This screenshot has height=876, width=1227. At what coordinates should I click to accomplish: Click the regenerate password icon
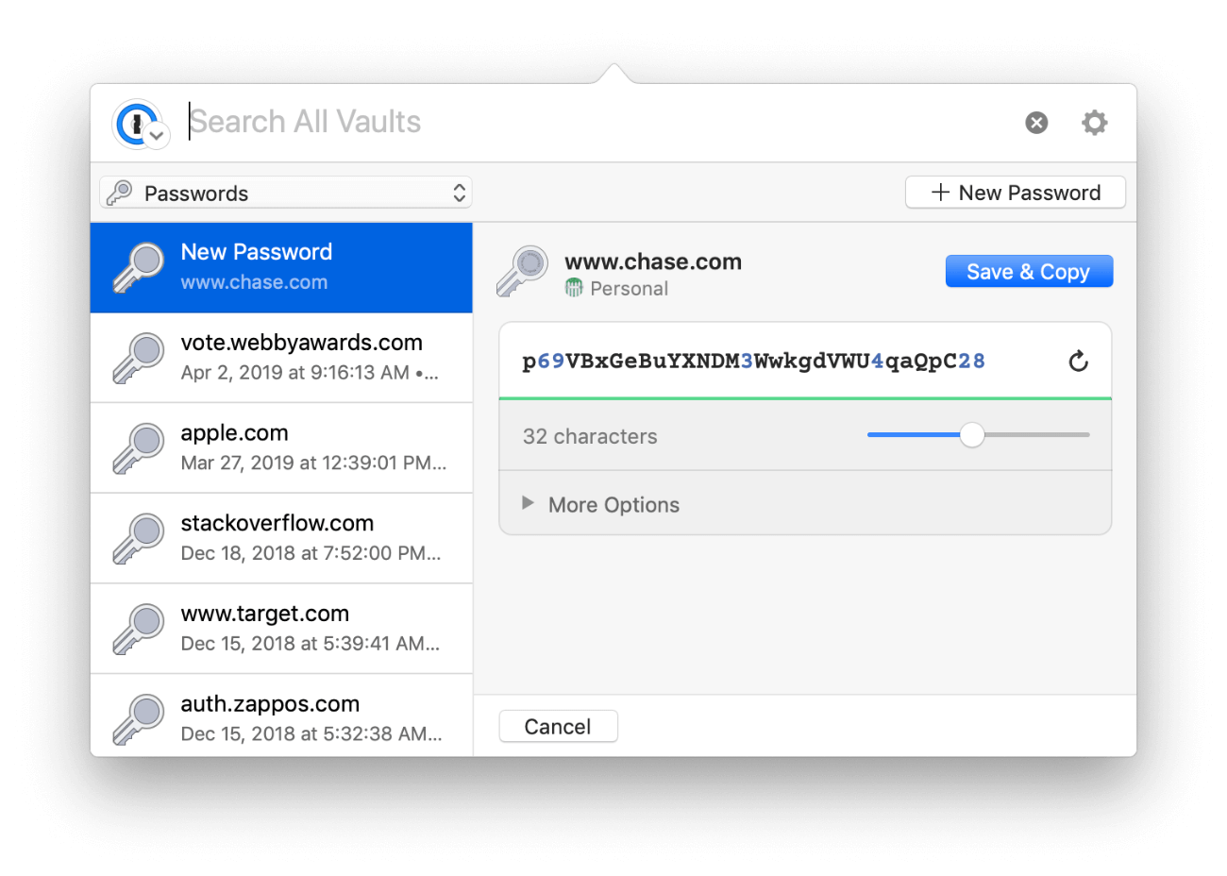[x=1078, y=360]
